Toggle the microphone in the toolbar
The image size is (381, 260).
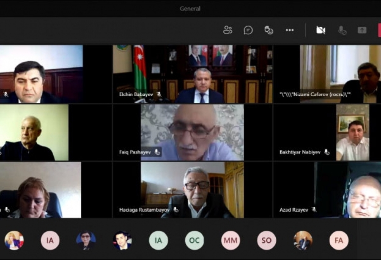(342, 30)
